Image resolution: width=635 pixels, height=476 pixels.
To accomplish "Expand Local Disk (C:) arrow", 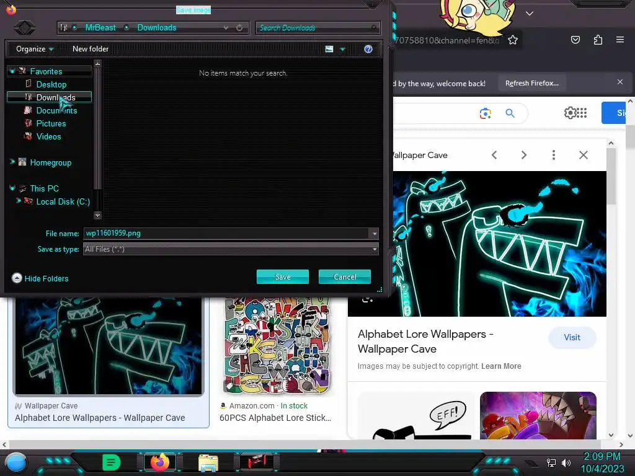I will pyautogui.click(x=18, y=201).
